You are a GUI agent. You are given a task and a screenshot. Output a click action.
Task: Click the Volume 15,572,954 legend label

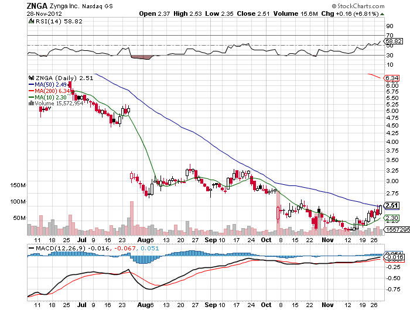coord(59,104)
